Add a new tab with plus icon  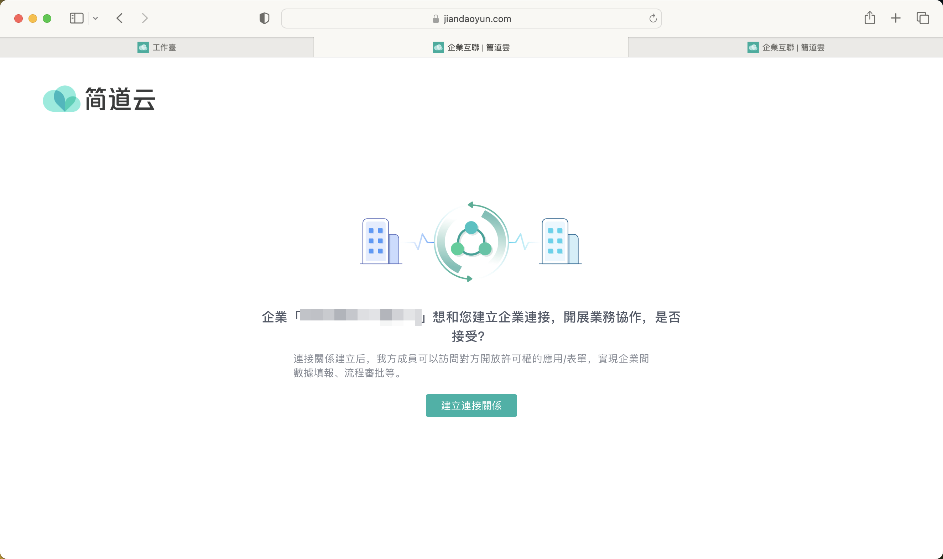[896, 18]
